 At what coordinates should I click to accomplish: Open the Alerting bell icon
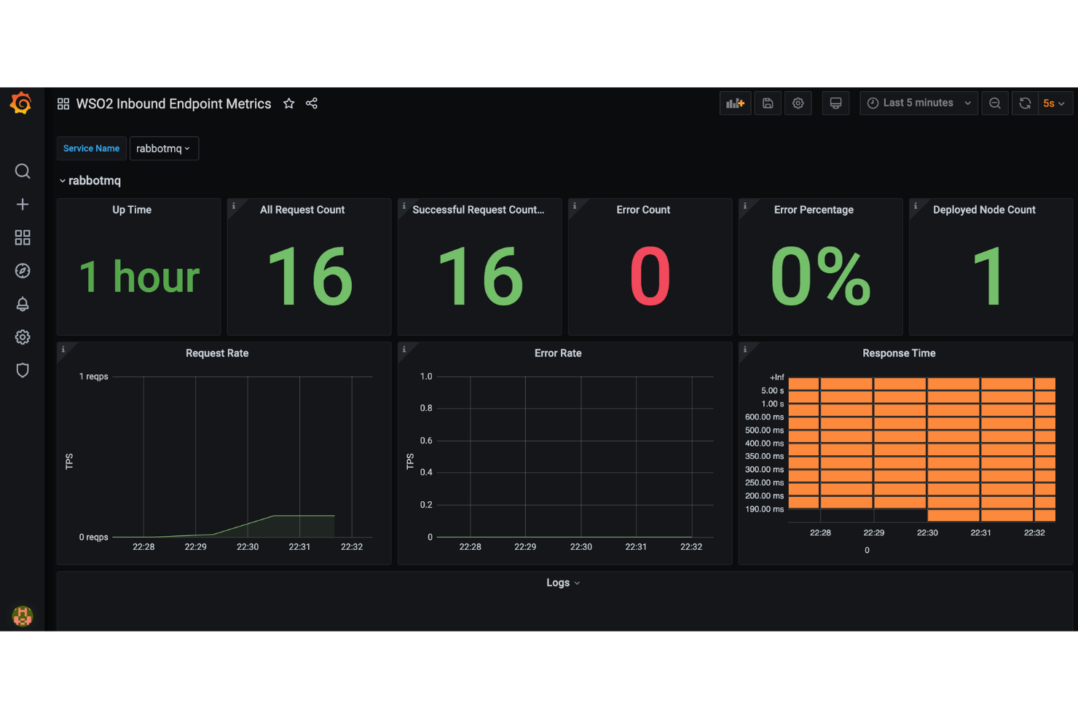23,304
